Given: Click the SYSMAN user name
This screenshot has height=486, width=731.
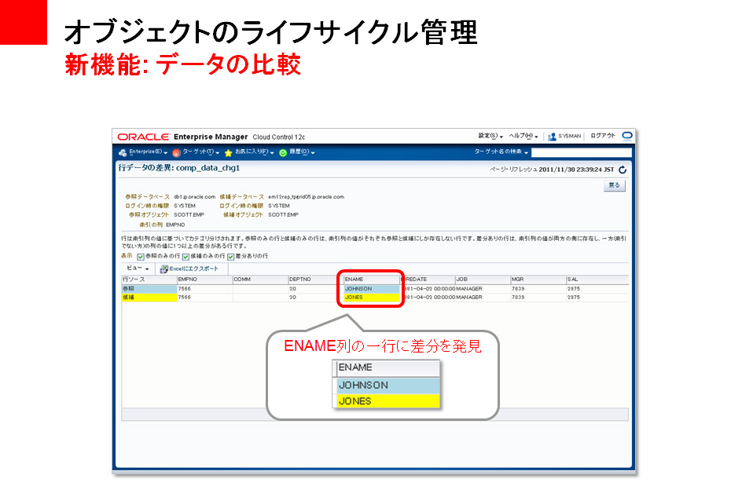Looking at the screenshot, I should [570, 137].
